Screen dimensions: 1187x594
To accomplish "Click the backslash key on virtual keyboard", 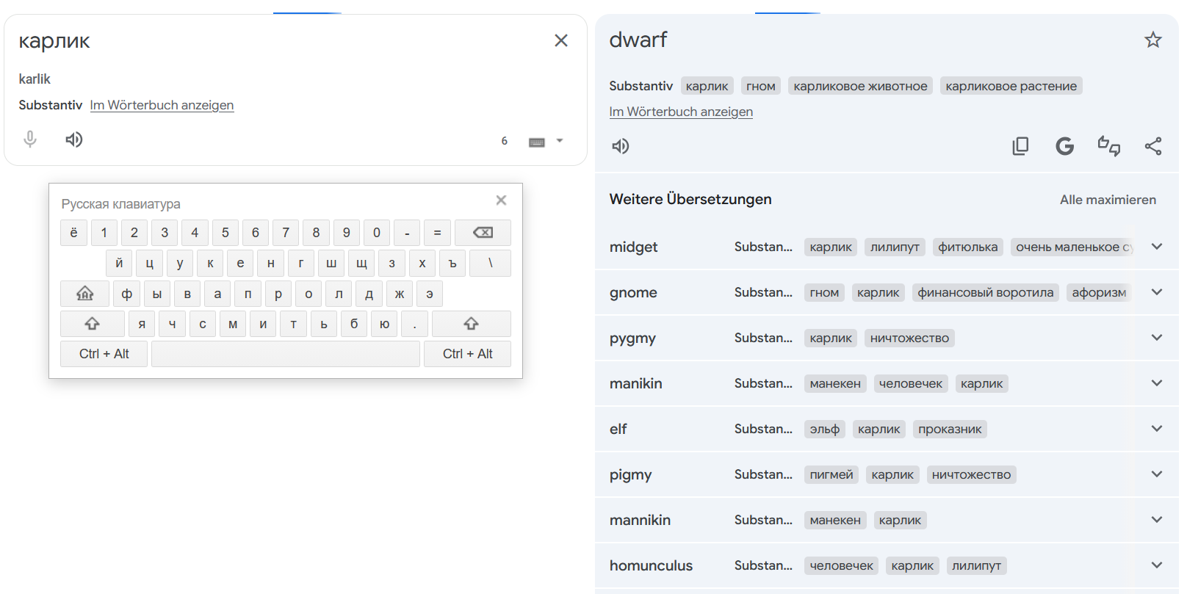I will point(490,263).
